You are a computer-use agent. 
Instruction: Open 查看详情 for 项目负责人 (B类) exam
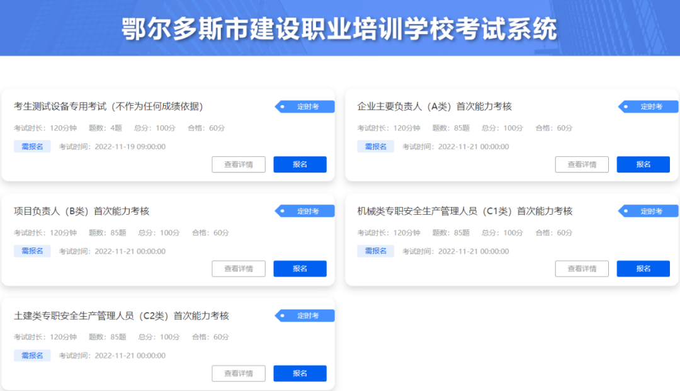pos(239,269)
